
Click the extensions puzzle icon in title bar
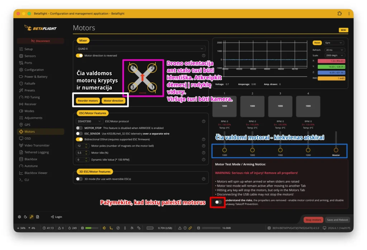[339, 14]
